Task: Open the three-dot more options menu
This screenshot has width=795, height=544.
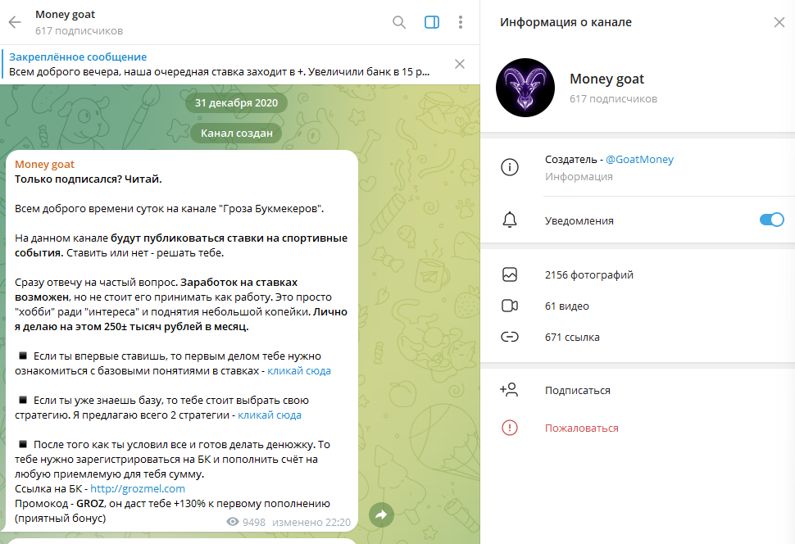Action: 461,22
